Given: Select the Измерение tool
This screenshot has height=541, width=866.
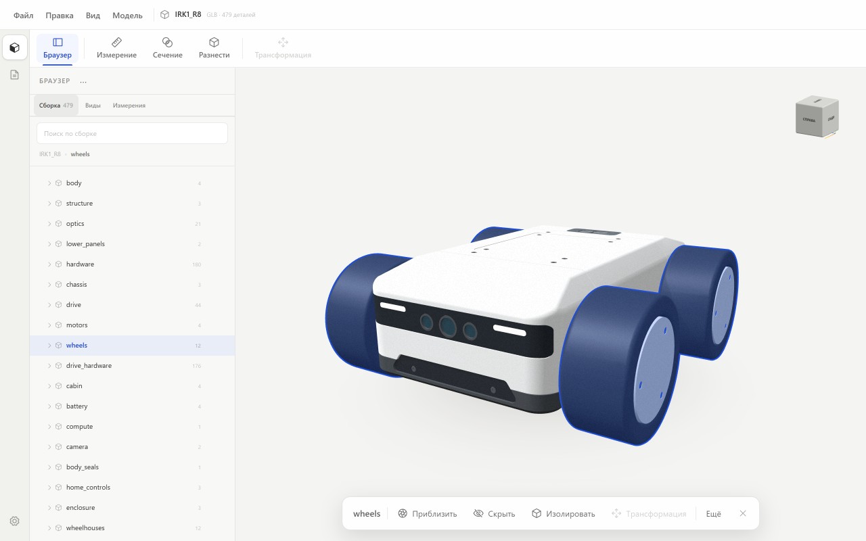Looking at the screenshot, I should (116, 48).
